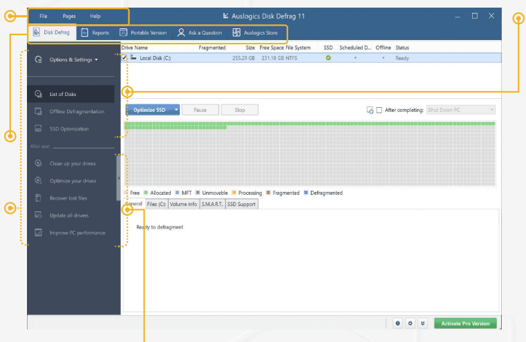The height and width of the screenshot is (342, 526).
Task: Click the 255.29 GB size value
Action: [243, 58]
